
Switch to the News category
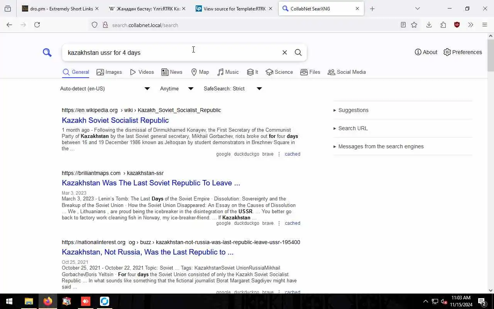click(x=172, y=72)
